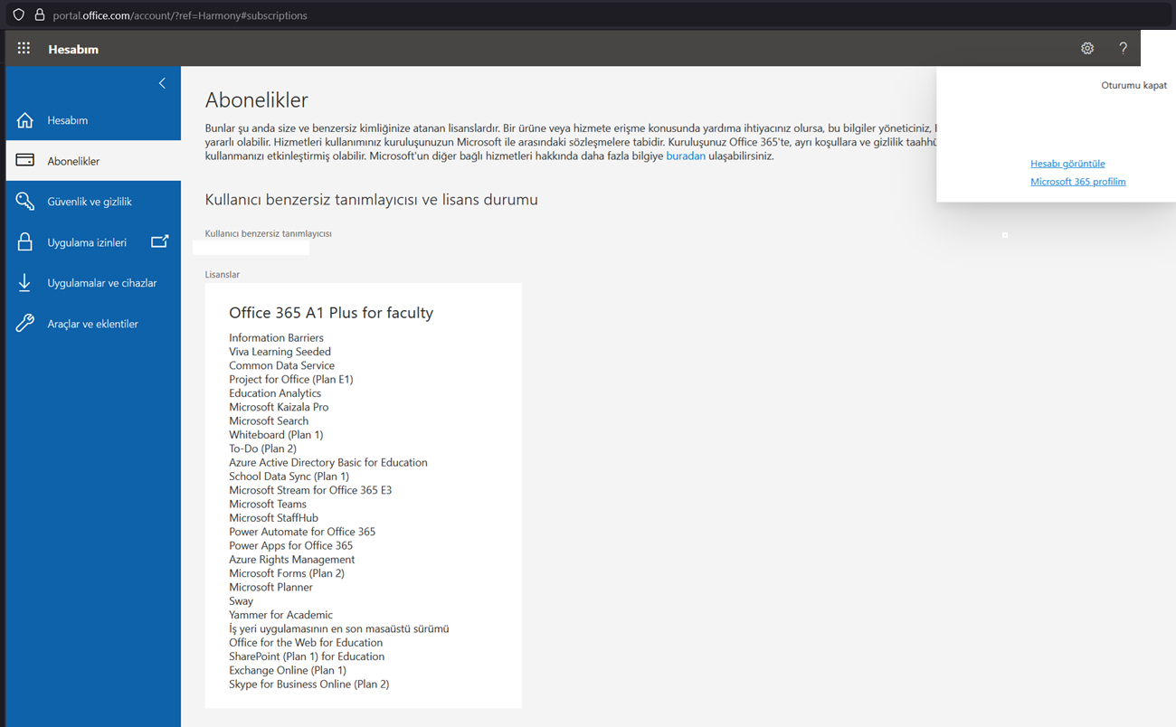Click the Project for Office (Plan E1) entry

coord(291,380)
